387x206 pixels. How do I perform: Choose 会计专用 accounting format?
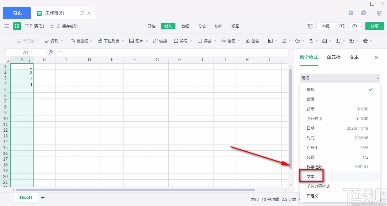339,118
